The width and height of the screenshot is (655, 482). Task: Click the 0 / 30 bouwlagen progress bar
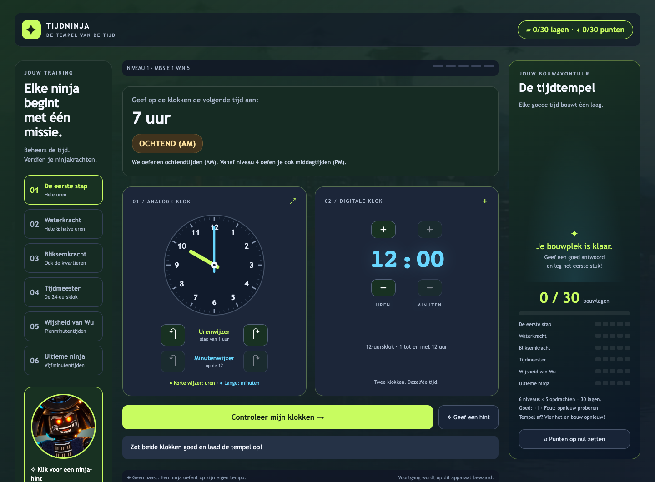click(x=574, y=313)
